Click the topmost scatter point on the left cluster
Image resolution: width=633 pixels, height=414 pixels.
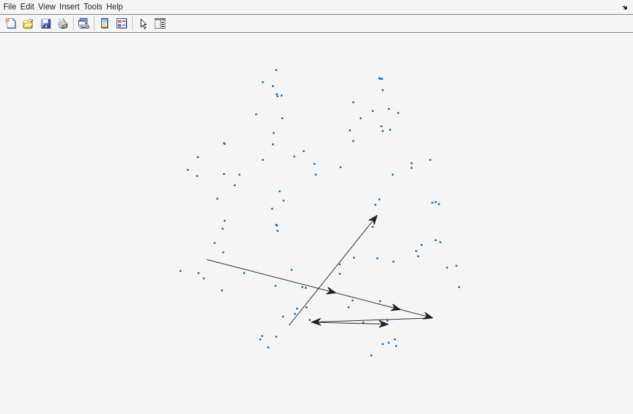(x=276, y=70)
